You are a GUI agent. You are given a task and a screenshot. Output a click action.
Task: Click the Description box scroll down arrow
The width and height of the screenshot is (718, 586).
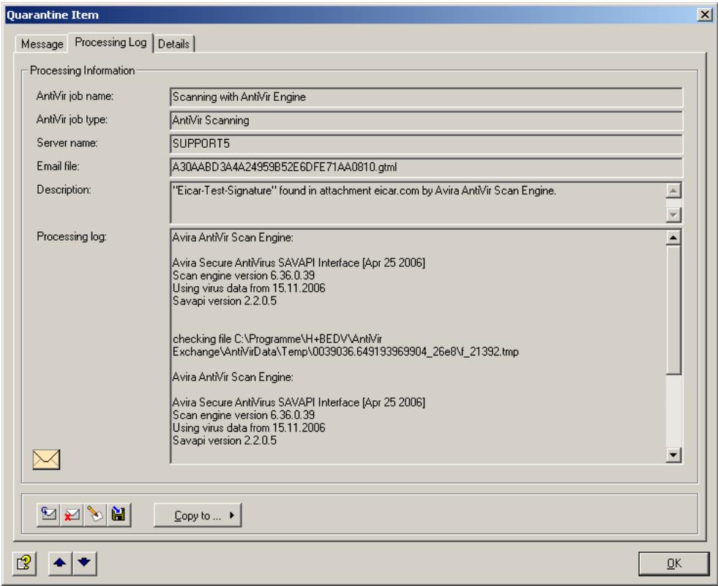coord(673,214)
